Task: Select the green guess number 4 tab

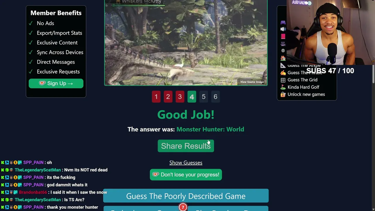Action: coord(192,97)
